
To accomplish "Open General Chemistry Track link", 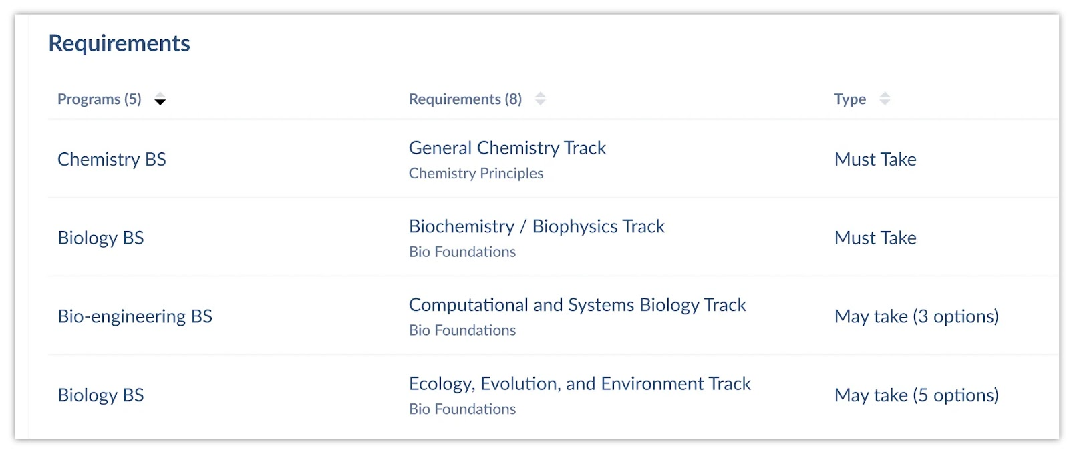I will pyautogui.click(x=507, y=148).
